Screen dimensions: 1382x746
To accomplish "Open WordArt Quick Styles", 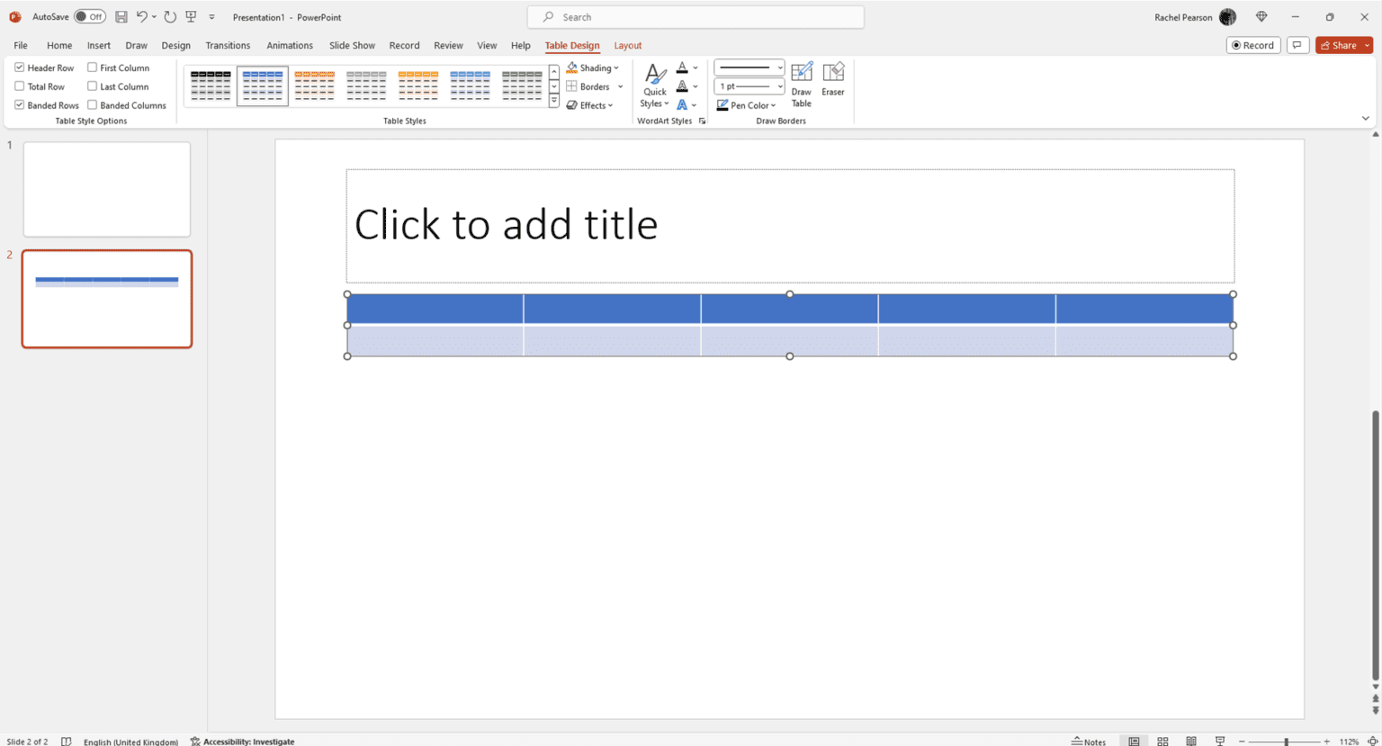I will coord(654,86).
